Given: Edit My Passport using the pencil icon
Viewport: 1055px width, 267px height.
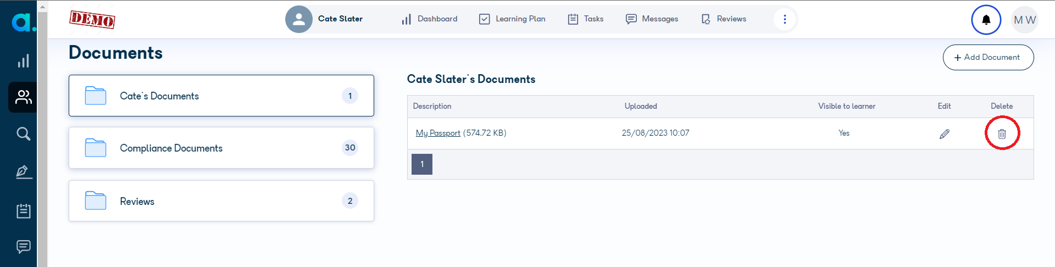Looking at the screenshot, I should coord(945,133).
